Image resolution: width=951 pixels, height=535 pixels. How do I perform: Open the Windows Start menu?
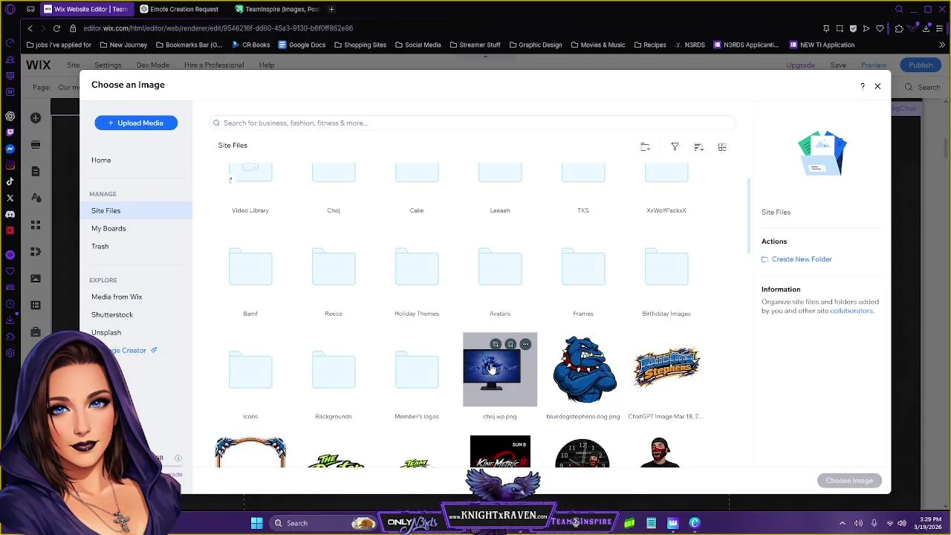(256, 523)
